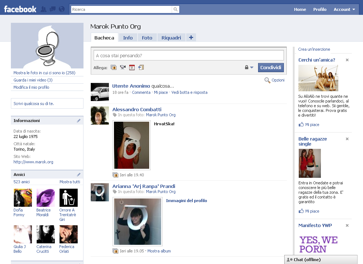This screenshot has height=264, width=363.
Task: Click in the Ricerca search field
Action: point(122,9)
